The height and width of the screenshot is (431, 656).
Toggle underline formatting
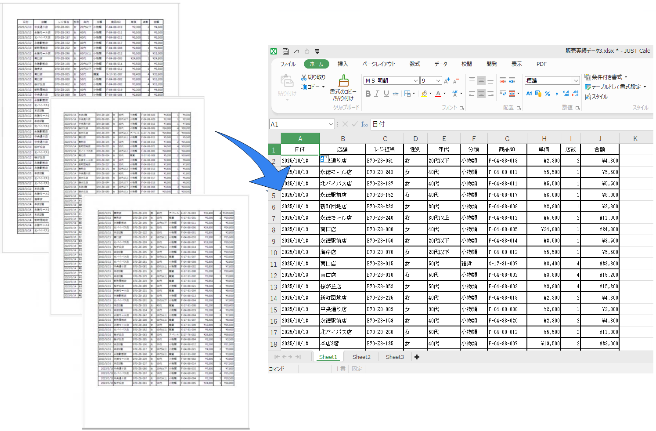(x=386, y=94)
